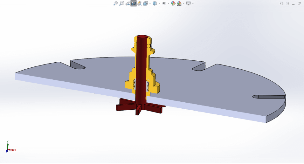
Task: Click the coordinate triad Y axis
Action: [x=8, y=145]
